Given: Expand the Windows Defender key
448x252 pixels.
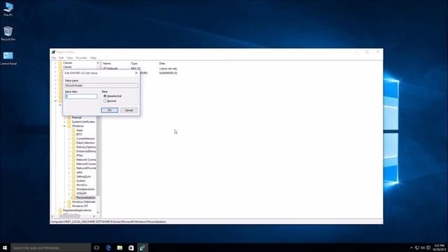Looking at the screenshot, I should 64,202.
